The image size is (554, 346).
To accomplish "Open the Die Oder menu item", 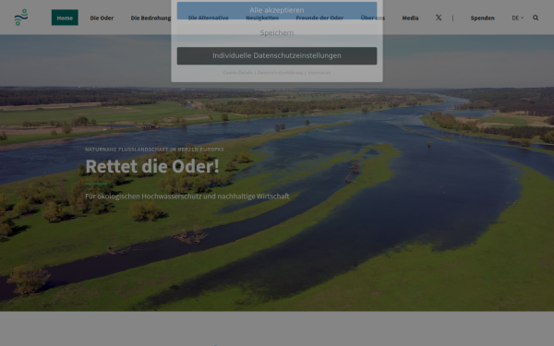I will click(x=102, y=18).
